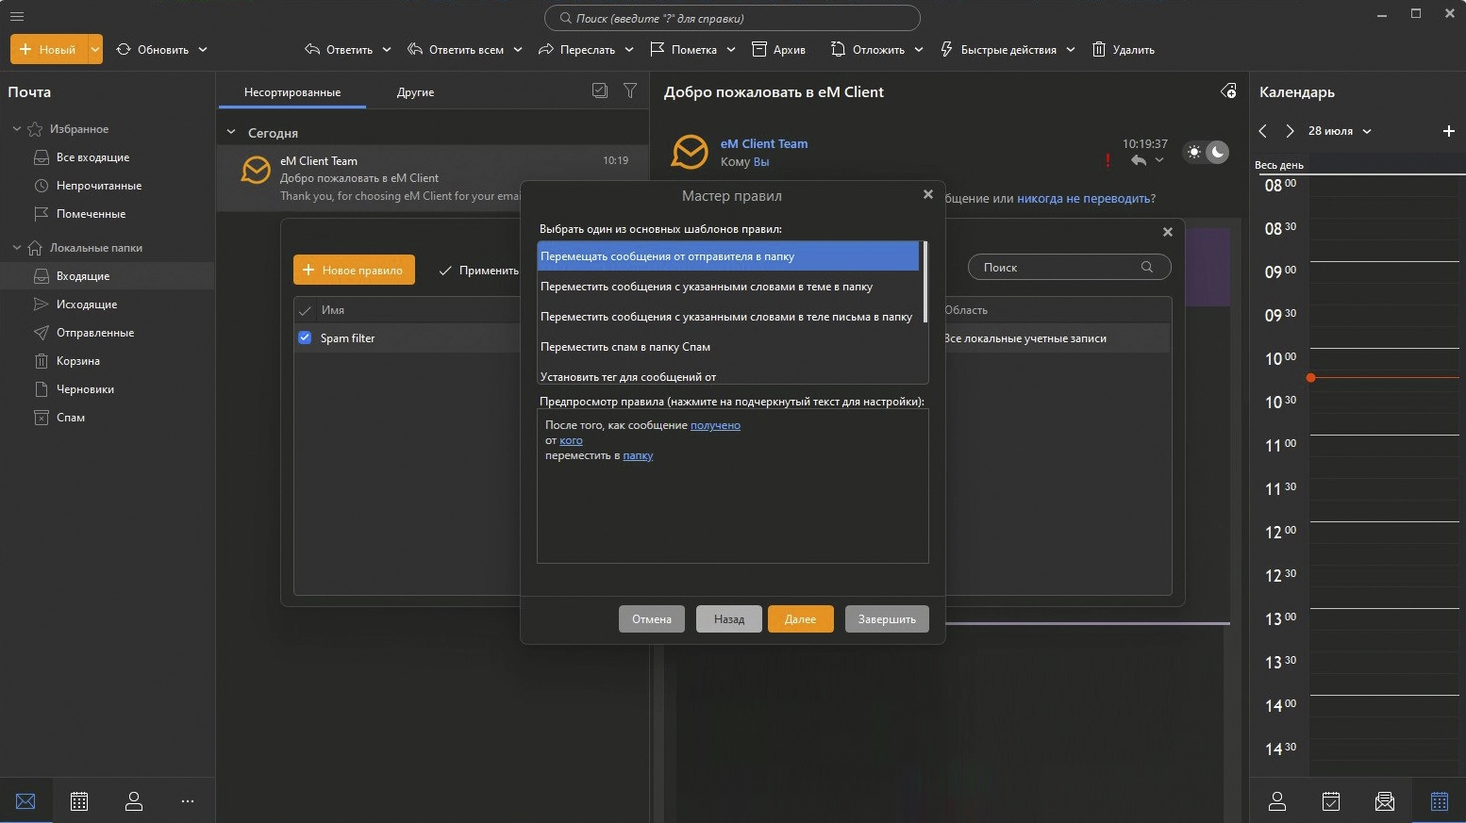Screen dimensions: 1466x823
Task: Open the Calendar view in the bottom navigation
Action: tap(79, 801)
